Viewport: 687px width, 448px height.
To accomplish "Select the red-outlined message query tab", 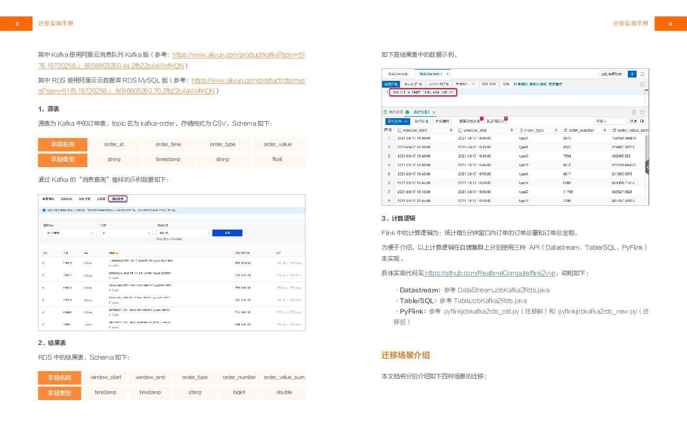I will click(117, 199).
